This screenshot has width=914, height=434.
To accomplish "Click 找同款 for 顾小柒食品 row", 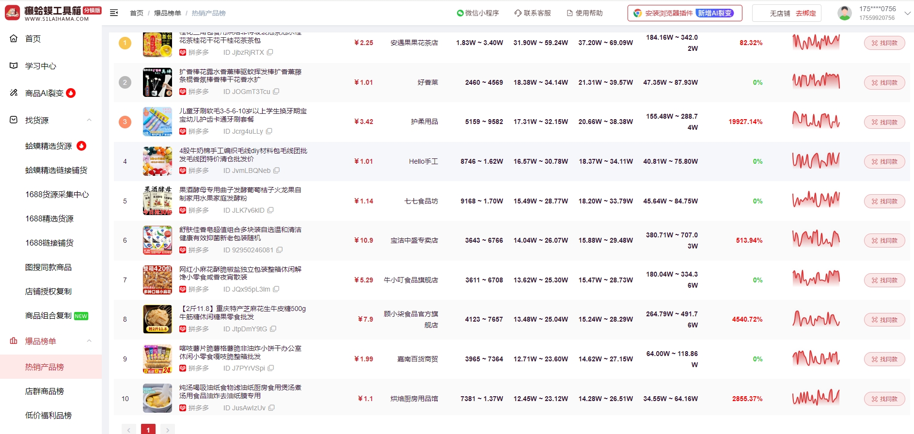I will pos(884,320).
